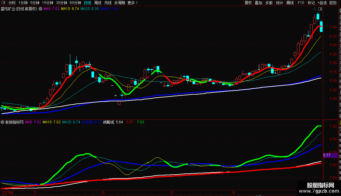Click the 2025年 date axis label
Screen dimensions: 341x196
click(8, 192)
